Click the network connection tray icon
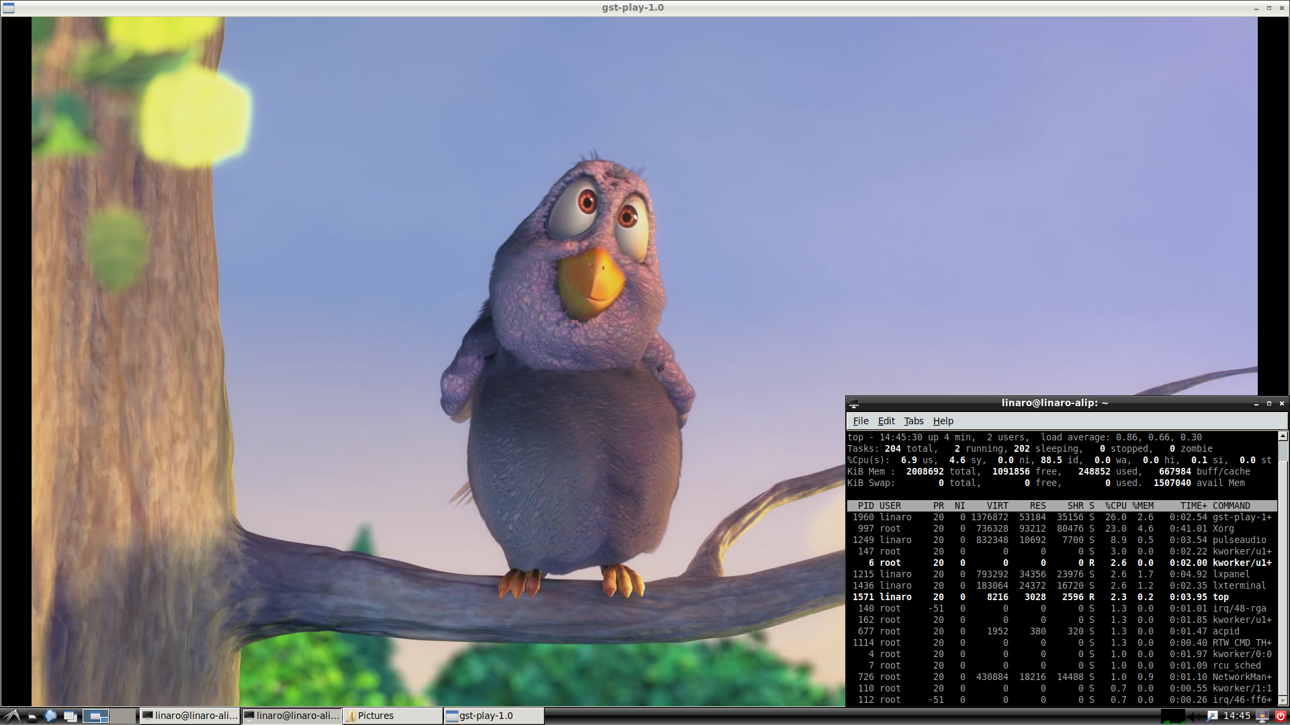 click(1211, 716)
